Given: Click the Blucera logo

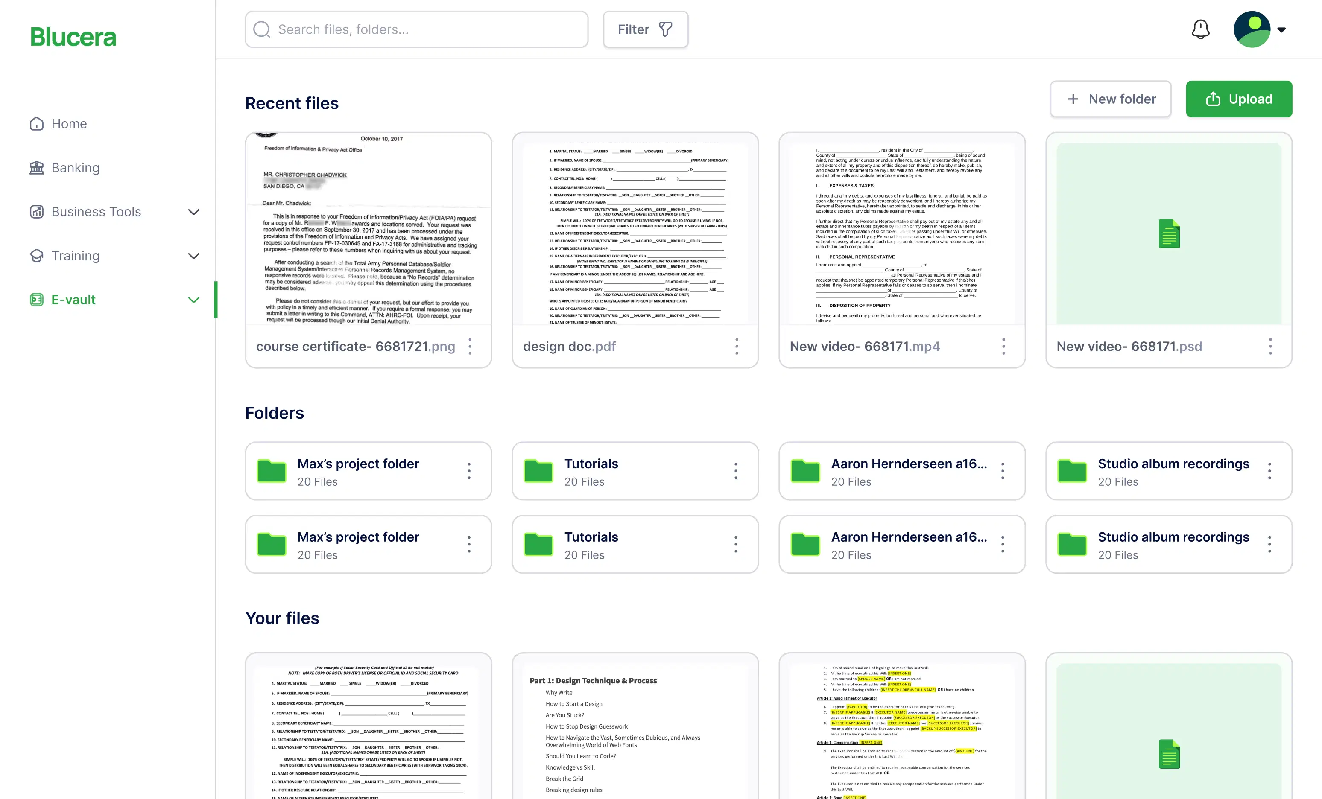Looking at the screenshot, I should 73,37.
